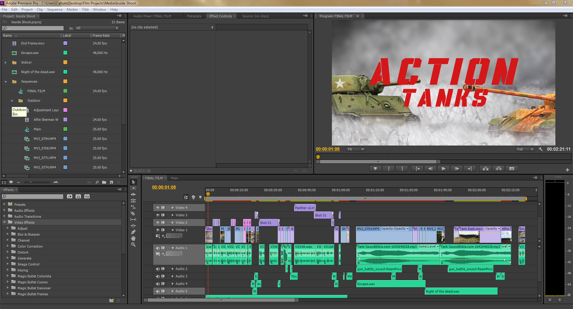Choose the Ripple Edit tool
This screenshot has width=573, height=309.
[x=133, y=195]
